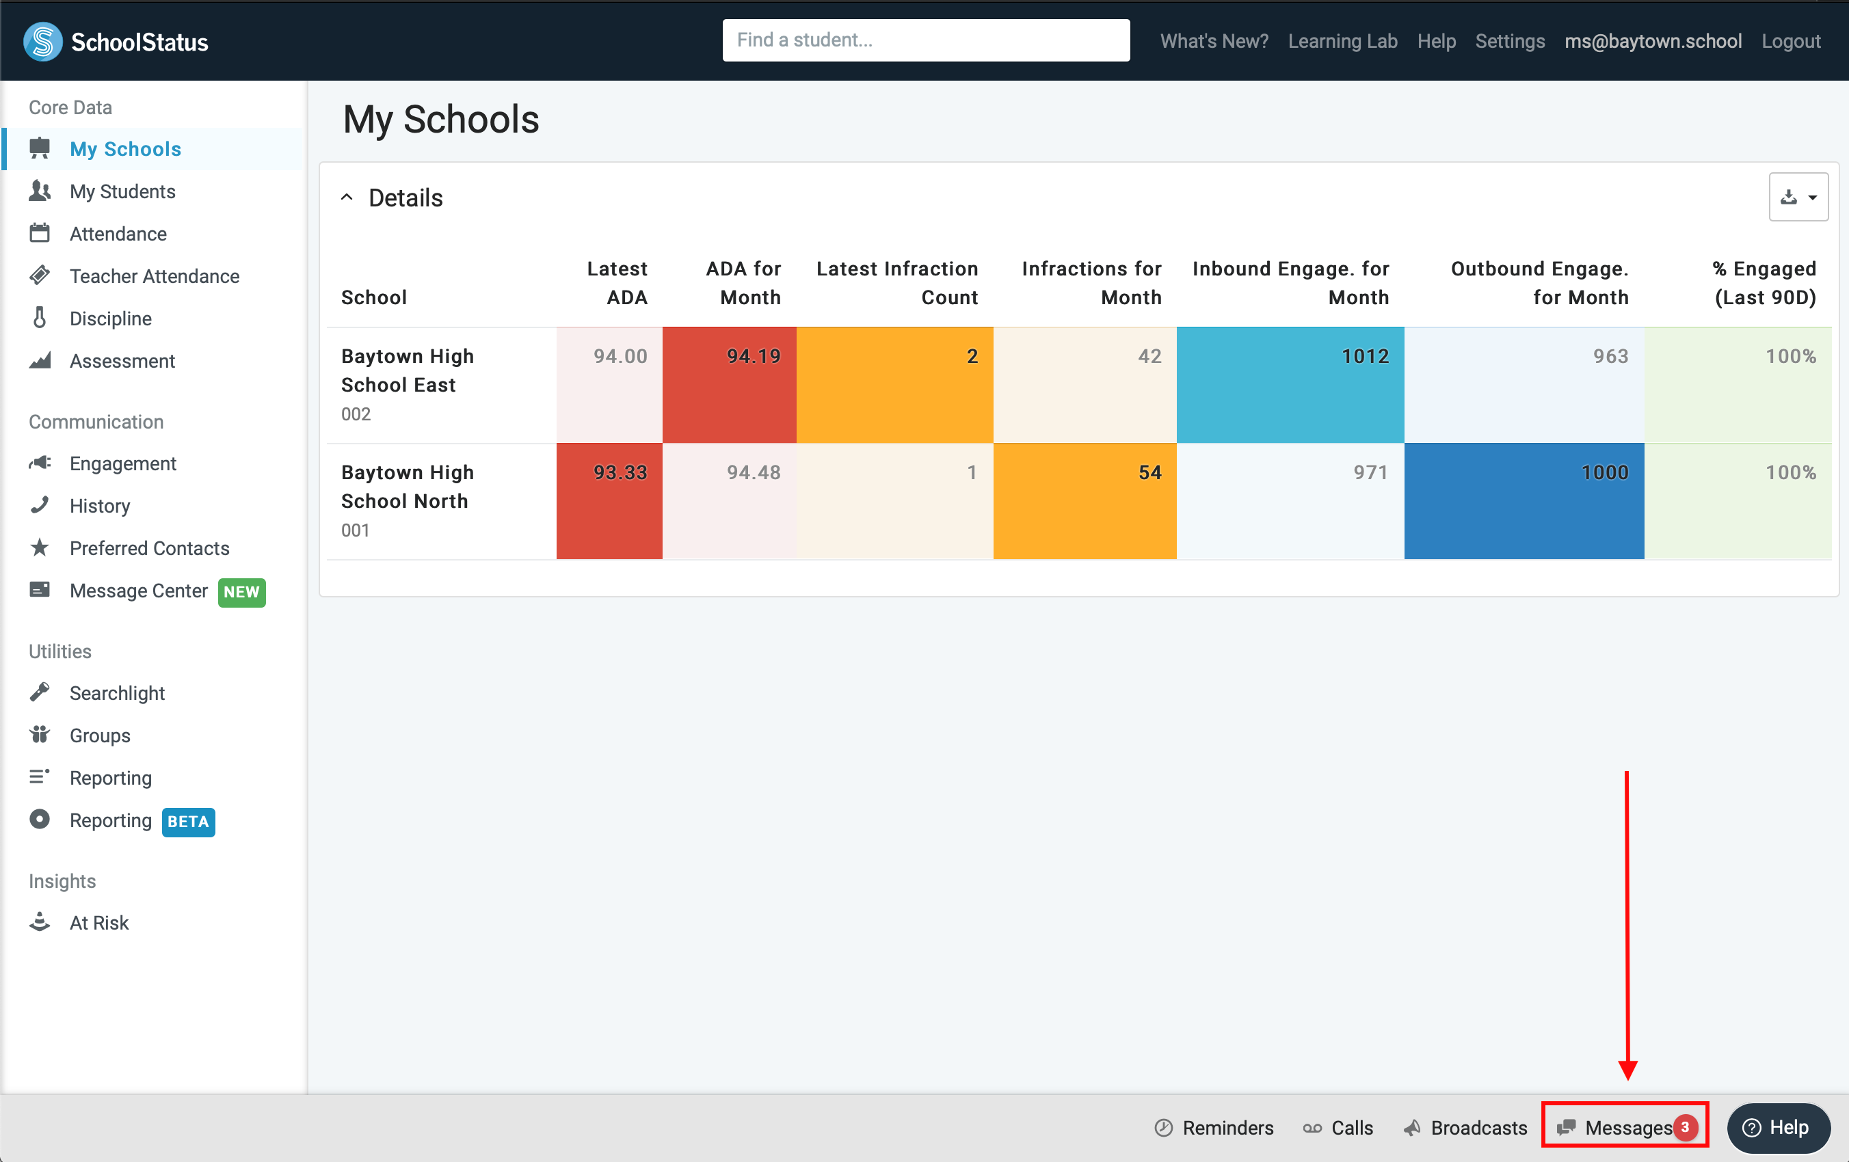
Task: Collapse the Details section chevron
Action: pos(347,198)
